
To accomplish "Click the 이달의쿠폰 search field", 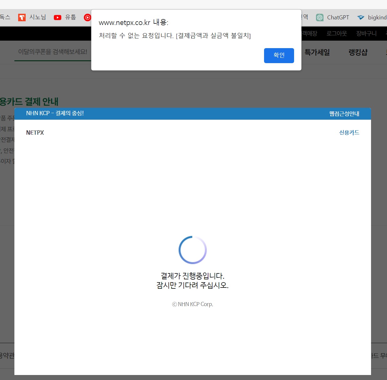I will pyautogui.click(x=53, y=52).
